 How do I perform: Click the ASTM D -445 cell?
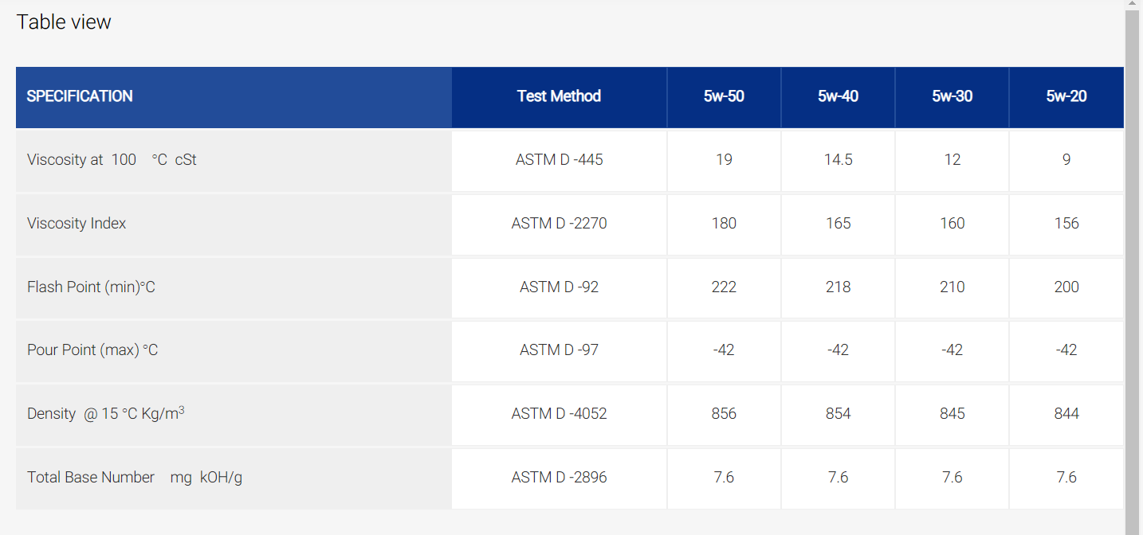click(x=559, y=160)
